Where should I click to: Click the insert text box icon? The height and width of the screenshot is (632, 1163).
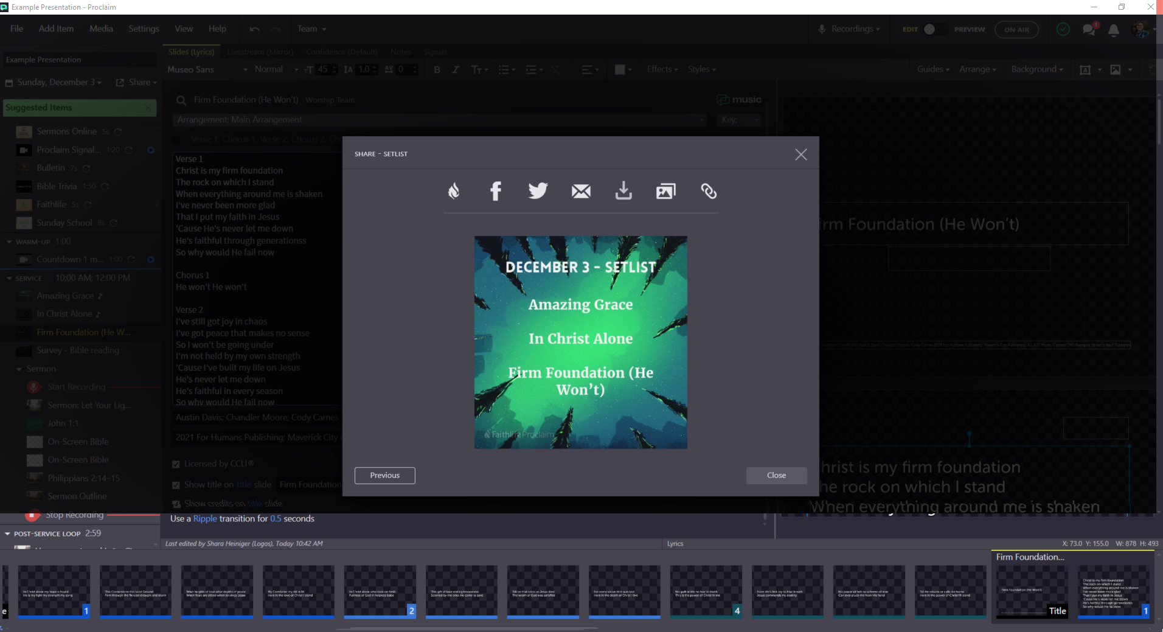[1085, 70]
